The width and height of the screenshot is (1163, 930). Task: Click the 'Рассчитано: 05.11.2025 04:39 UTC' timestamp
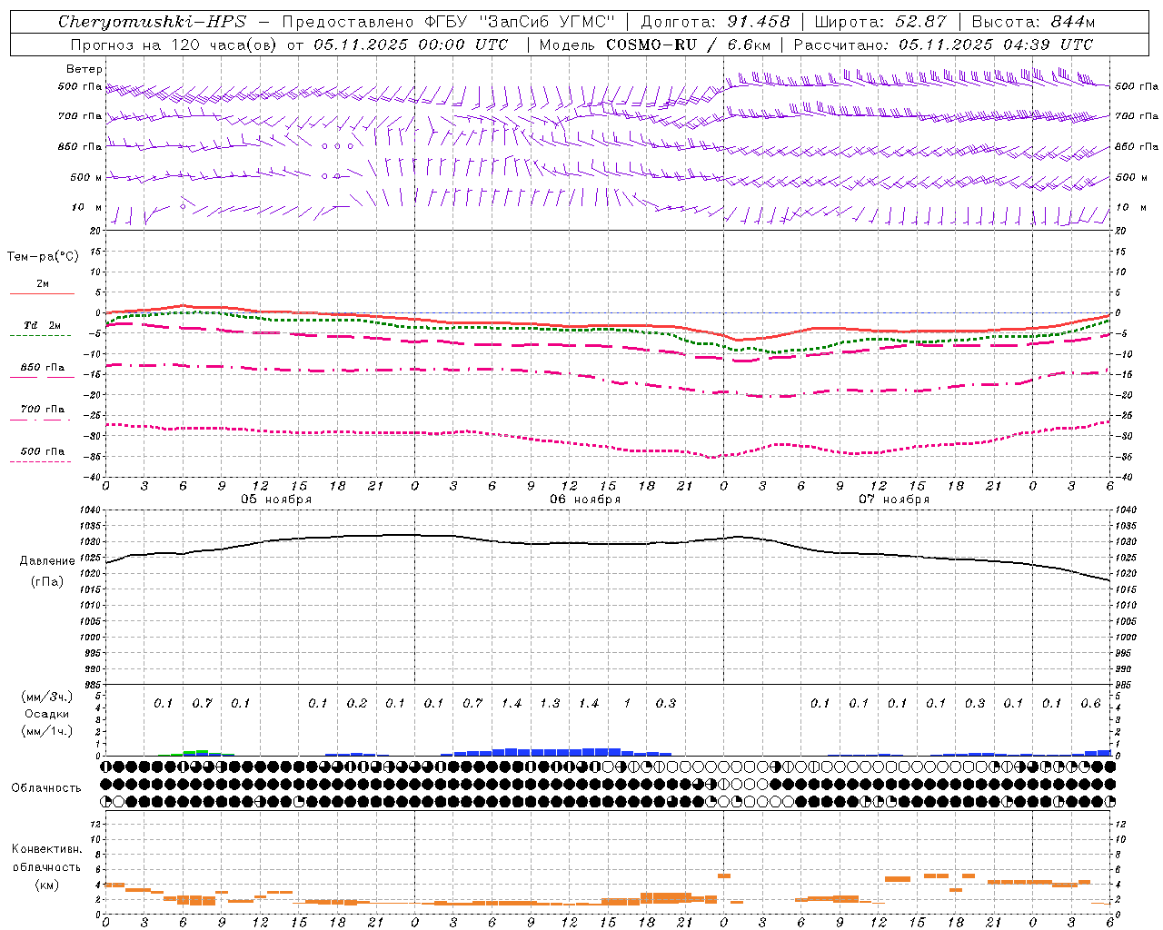pos(943,45)
